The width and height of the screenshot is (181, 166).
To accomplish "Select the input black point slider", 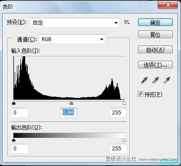I will (13, 103).
